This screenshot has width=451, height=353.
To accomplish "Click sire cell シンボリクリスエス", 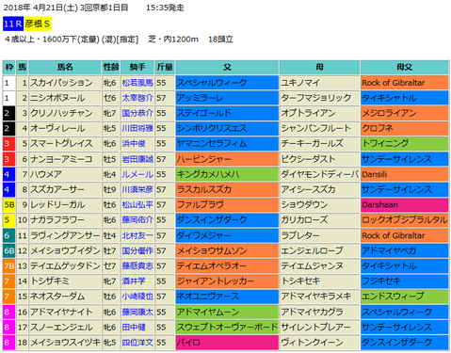I will [227, 128].
